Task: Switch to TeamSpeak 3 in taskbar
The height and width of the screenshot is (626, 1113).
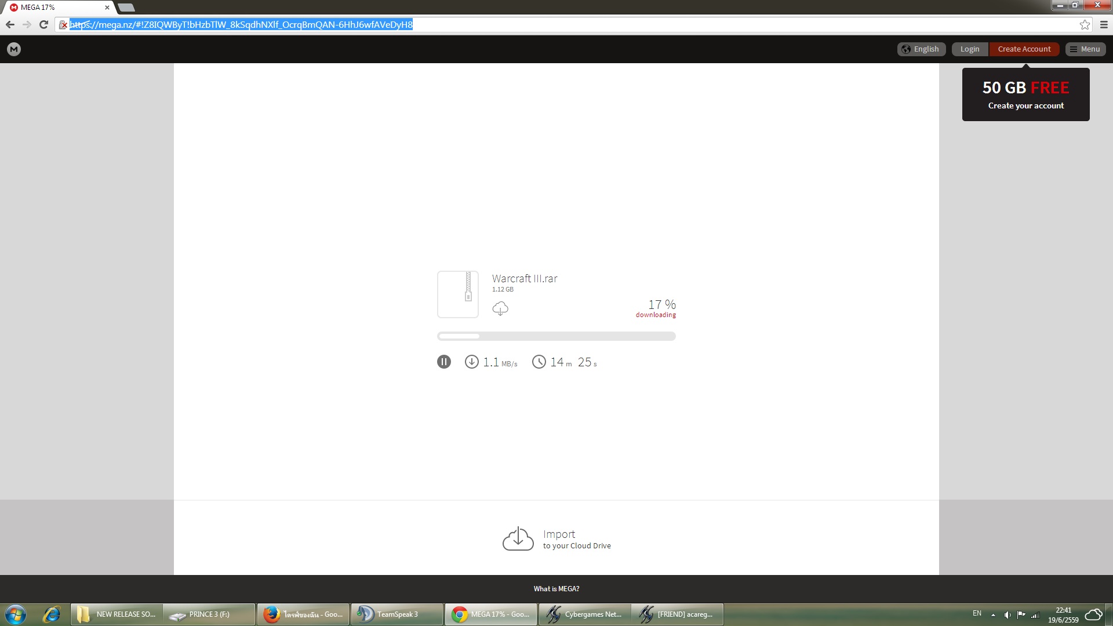Action: coord(397,614)
